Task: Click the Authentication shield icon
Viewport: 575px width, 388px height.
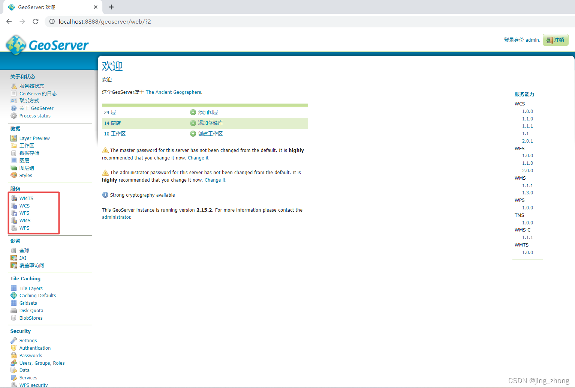Action: tap(14, 348)
